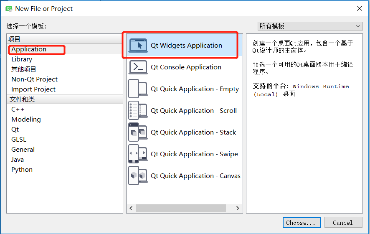Click the horizontal scrollbar thumb in template list
Screen dimensions: 370x234
point(181,208)
